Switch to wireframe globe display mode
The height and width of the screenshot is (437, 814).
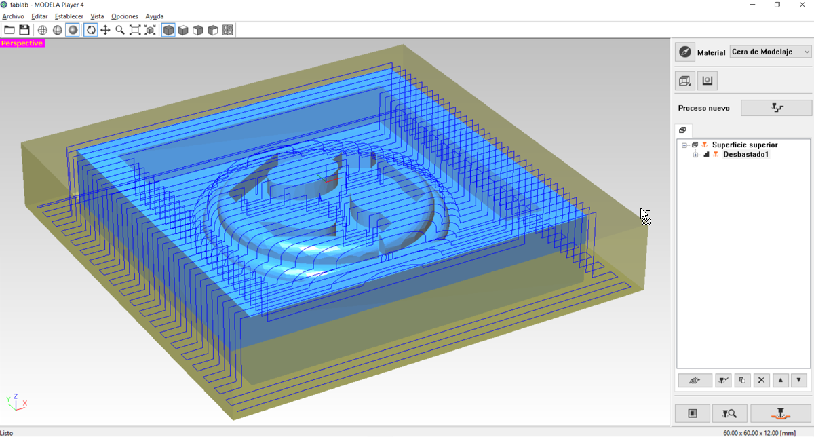(43, 30)
